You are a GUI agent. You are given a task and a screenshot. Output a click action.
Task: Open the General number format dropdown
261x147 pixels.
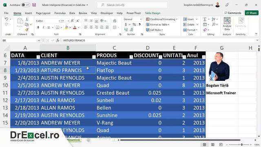coord(141,19)
